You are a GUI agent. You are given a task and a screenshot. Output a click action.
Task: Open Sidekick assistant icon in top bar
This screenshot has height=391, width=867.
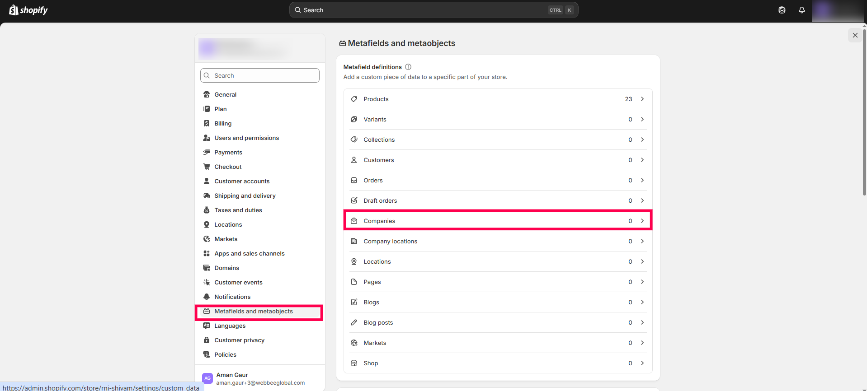click(782, 10)
